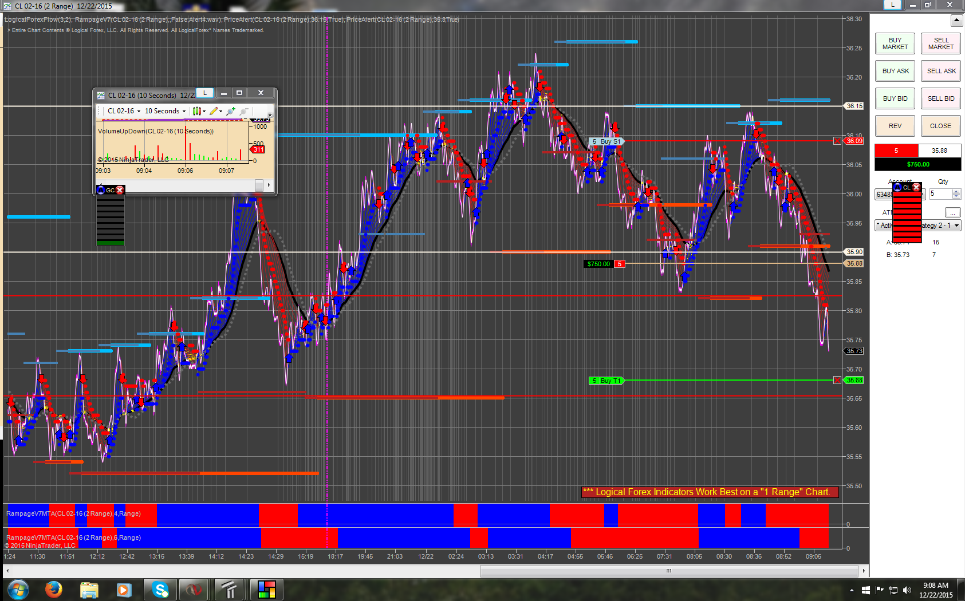Click the 35.73 current price marker
The width and height of the screenshot is (965, 601).
(854, 351)
